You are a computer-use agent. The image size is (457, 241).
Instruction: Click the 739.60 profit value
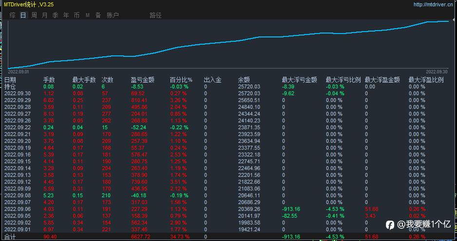tap(139, 182)
